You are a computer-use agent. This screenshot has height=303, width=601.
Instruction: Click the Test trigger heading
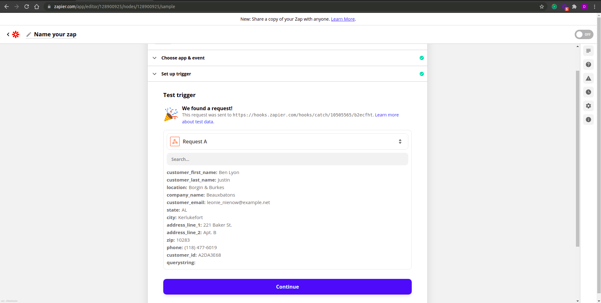(179, 95)
